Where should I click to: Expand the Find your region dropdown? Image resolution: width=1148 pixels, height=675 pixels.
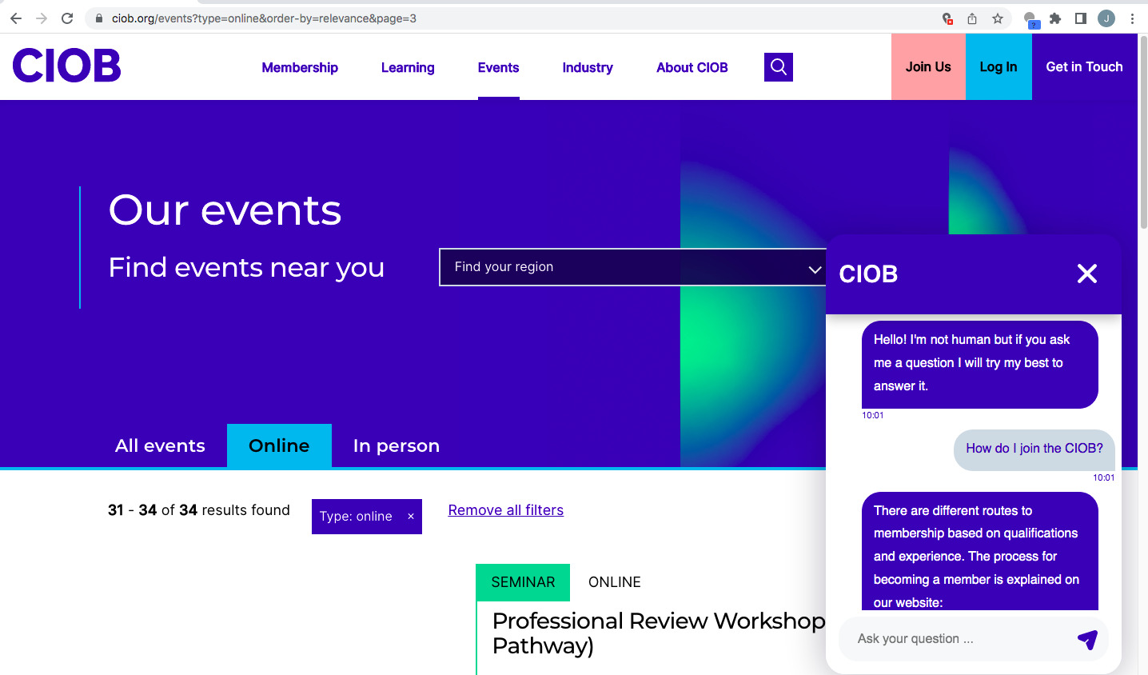(814, 267)
